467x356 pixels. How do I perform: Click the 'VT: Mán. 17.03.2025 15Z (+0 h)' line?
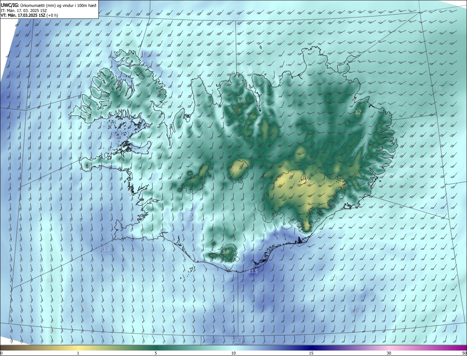tap(29, 15)
